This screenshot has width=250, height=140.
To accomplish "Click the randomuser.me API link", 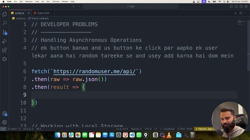I will tap(95, 72).
